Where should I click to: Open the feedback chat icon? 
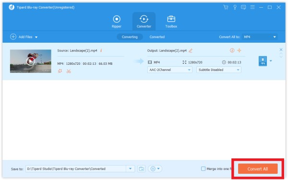coord(243,7)
